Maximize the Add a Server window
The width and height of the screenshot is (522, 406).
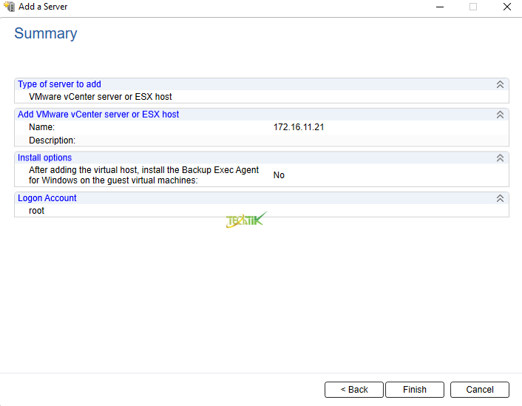[x=473, y=7]
